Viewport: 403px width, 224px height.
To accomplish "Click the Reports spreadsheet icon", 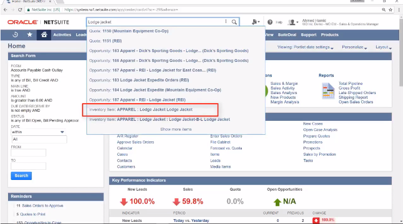I will 328,91.
